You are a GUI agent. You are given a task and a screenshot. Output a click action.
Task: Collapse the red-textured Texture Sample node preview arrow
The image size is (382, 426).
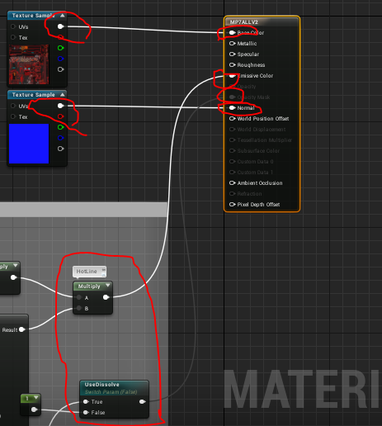[63, 16]
